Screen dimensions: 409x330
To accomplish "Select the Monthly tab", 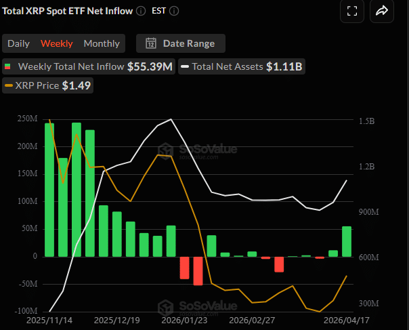I will (x=102, y=43).
